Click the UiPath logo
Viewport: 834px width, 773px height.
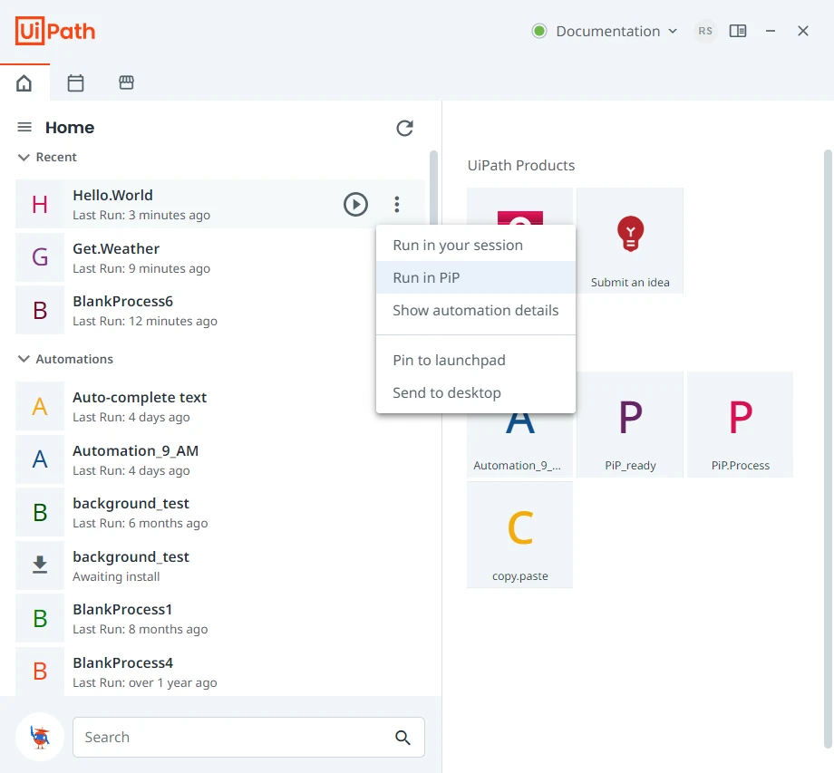tap(55, 31)
